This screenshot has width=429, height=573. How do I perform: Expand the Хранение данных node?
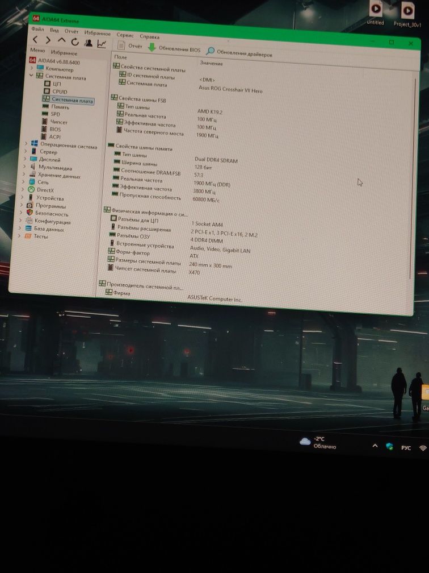(24, 174)
